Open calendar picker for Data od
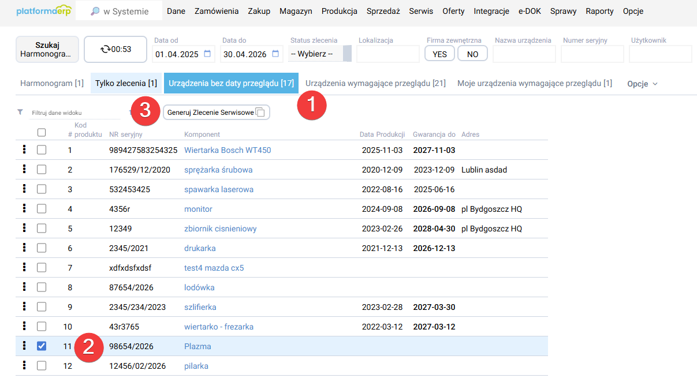This screenshot has height=378, width=697. (208, 54)
